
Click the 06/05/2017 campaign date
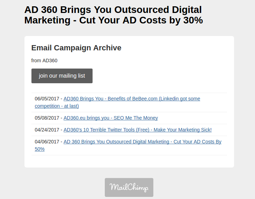[x=47, y=99]
